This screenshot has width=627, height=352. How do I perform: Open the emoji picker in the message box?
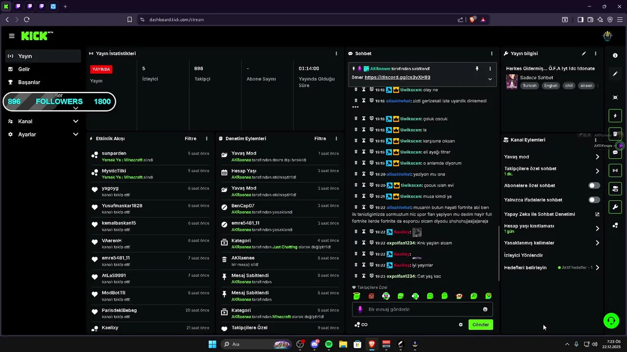pyautogui.click(x=485, y=309)
